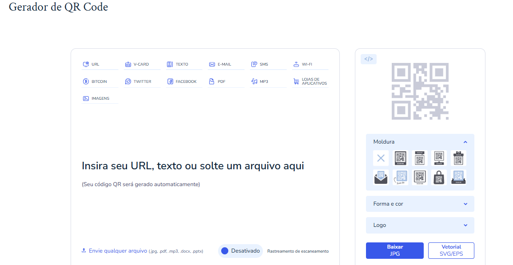513x265 pixels.
Task: Toggle the Desativado scan tracking switch
Action: click(240, 251)
